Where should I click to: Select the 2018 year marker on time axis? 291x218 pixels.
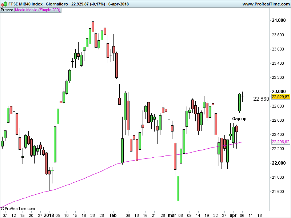49,215
